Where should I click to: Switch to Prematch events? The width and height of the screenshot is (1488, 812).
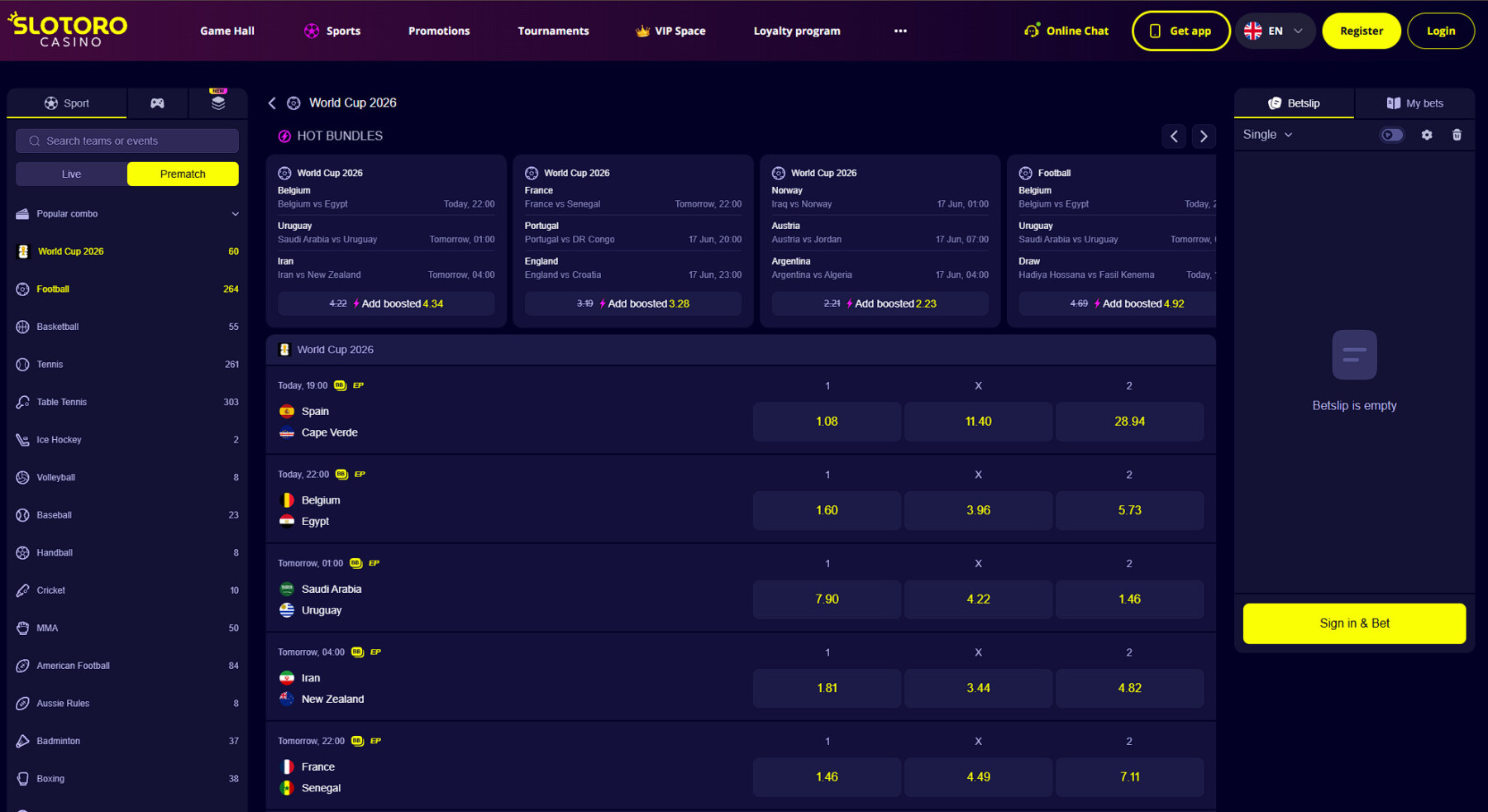[x=183, y=174]
